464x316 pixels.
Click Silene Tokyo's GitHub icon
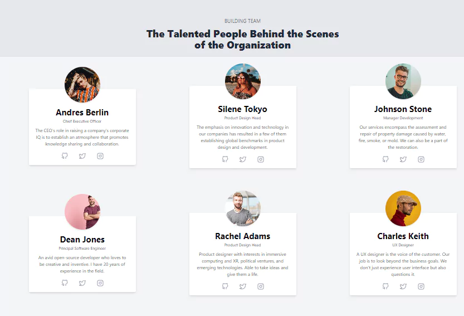point(225,159)
